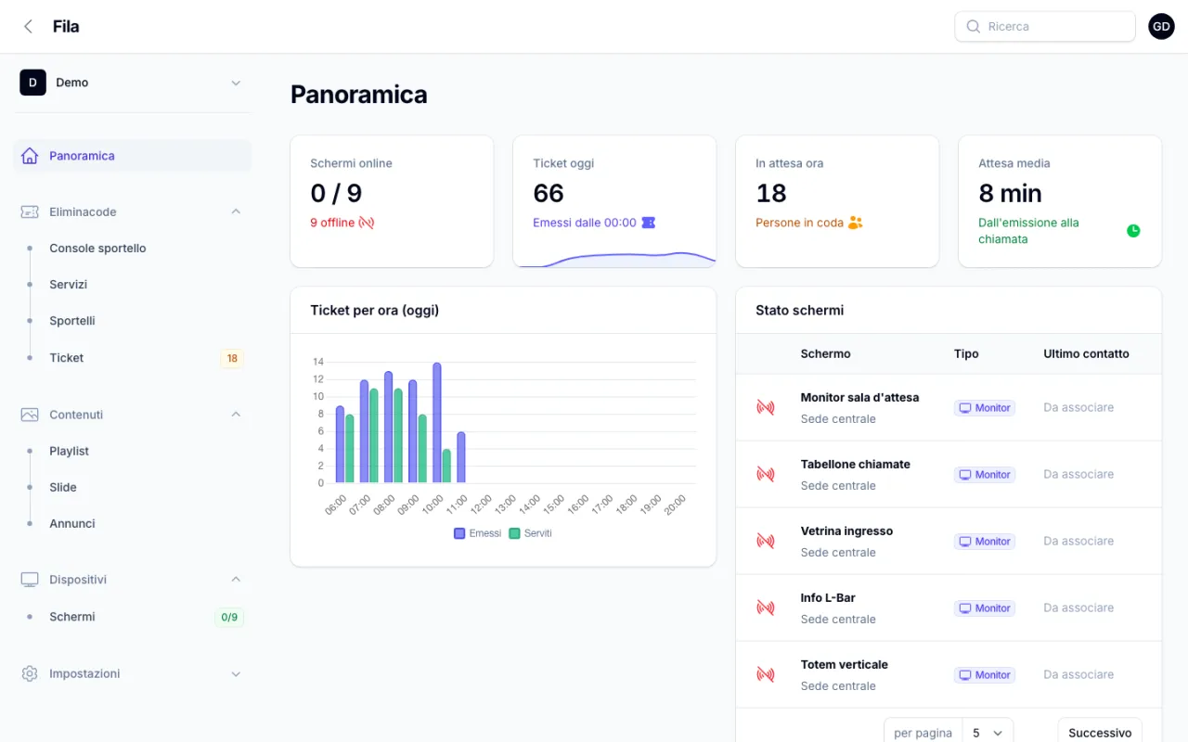
Task: Open Slide in the sidebar
Action: tap(132, 487)
